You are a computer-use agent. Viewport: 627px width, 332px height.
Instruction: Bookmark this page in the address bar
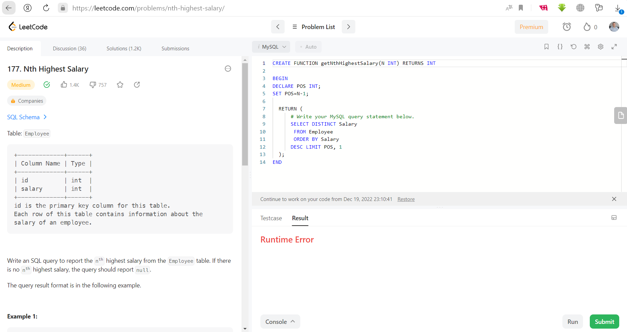click(x=521, y=8)
